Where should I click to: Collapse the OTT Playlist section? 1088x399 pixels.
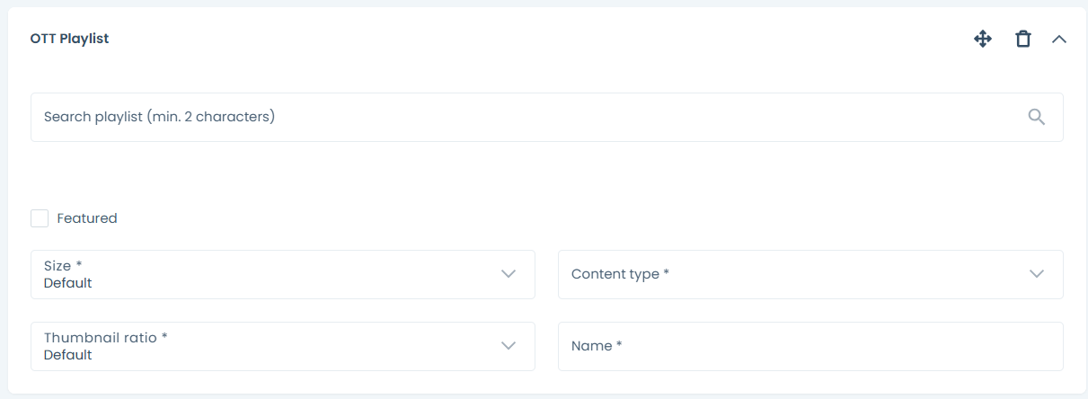[1059, 39]
